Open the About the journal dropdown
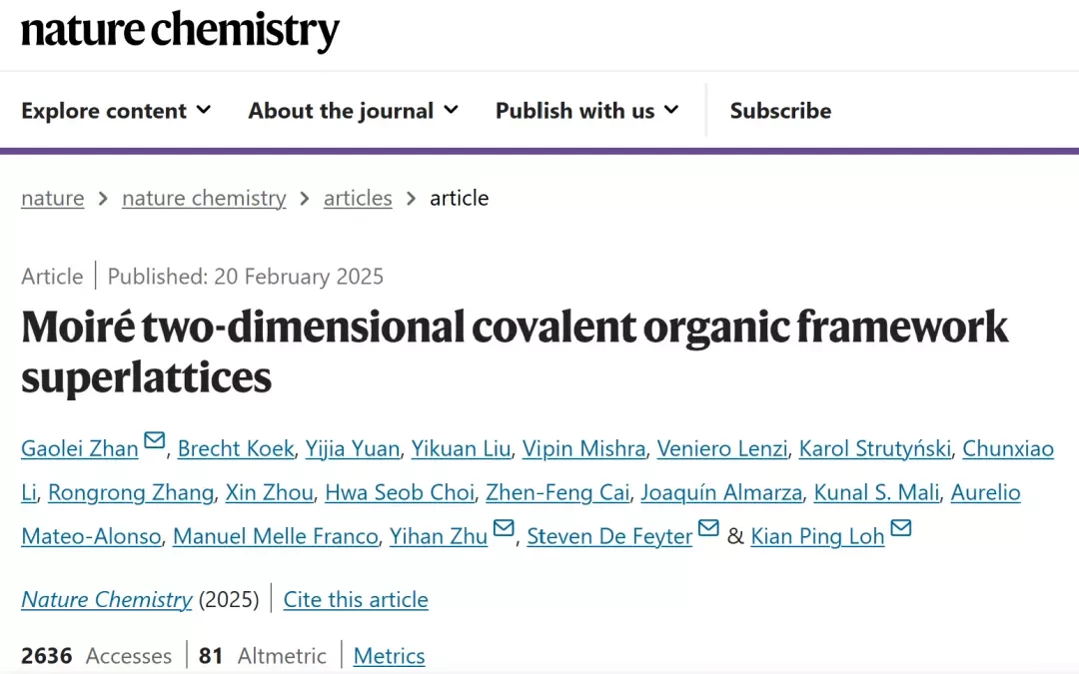This screenshot has height=674, width=1079. coord(353,111)
